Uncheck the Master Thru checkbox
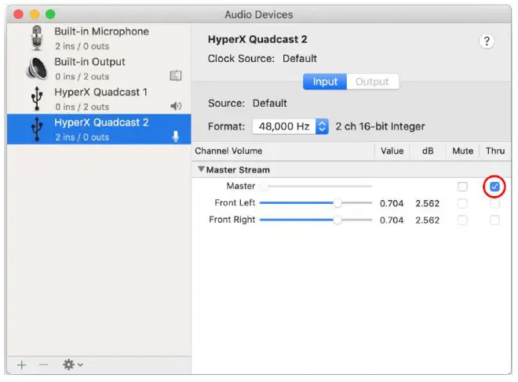Viewport: 518px width, 382px height. point(494,187)
